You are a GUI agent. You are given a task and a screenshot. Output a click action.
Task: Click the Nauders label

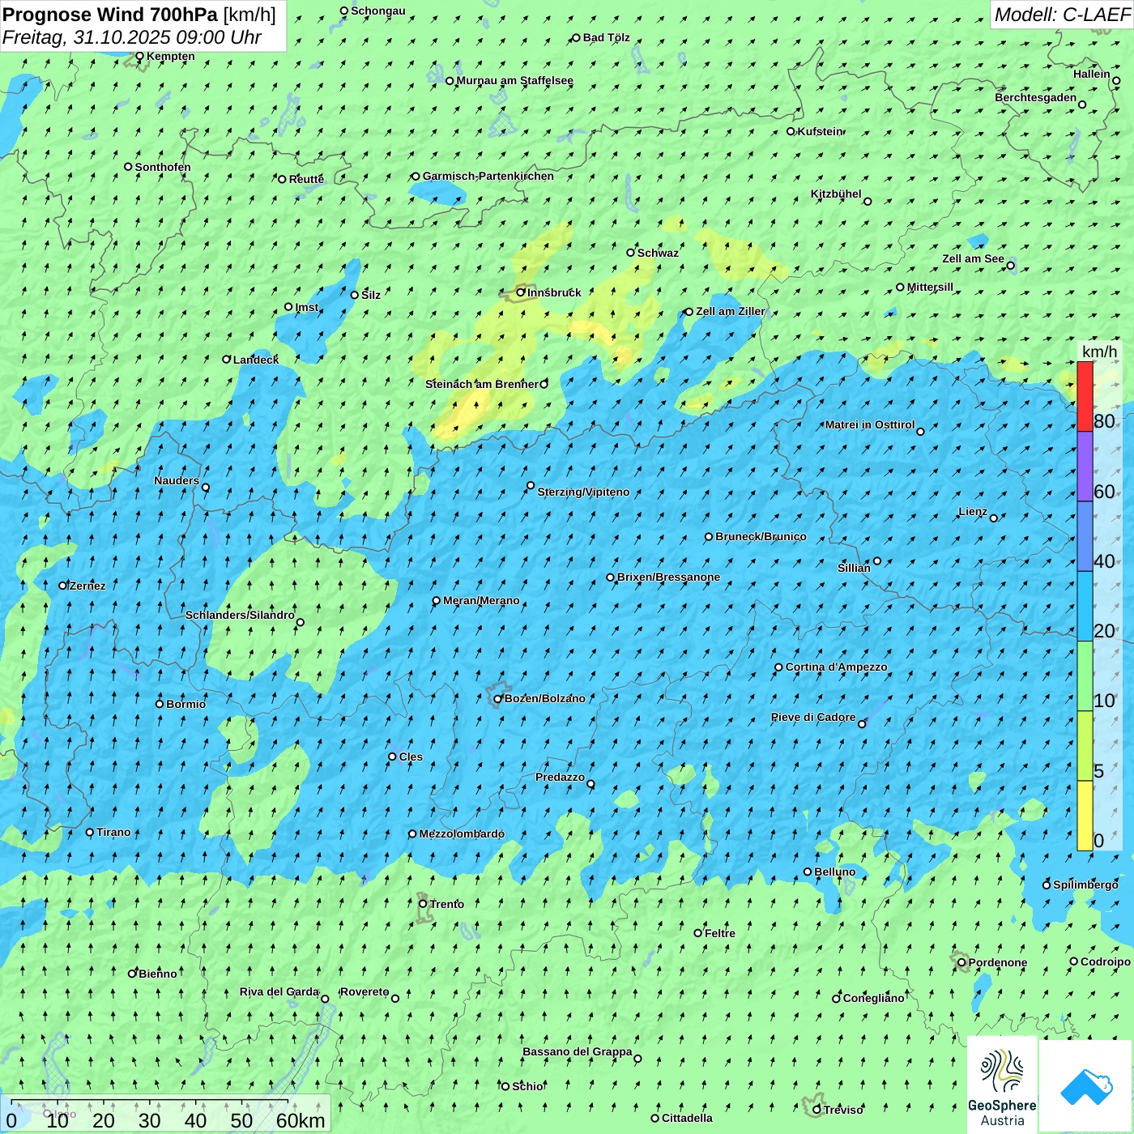coord(176,481)
